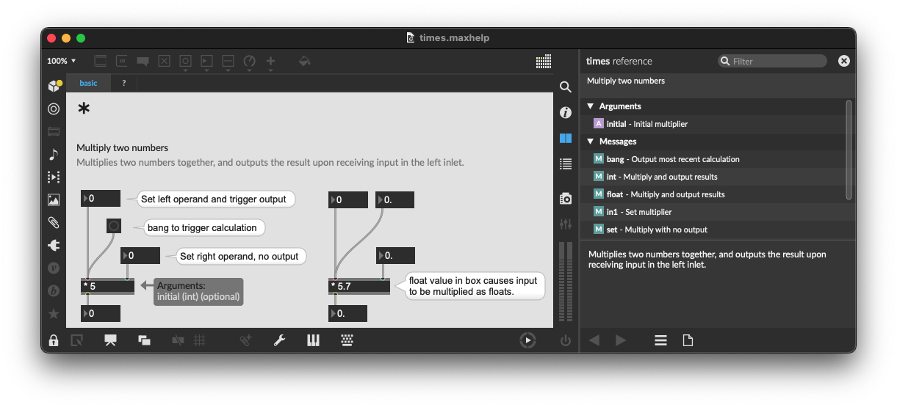Open the plus add-object dropdown
This screenshot has width=897, height=407.
tap(271, 63)
